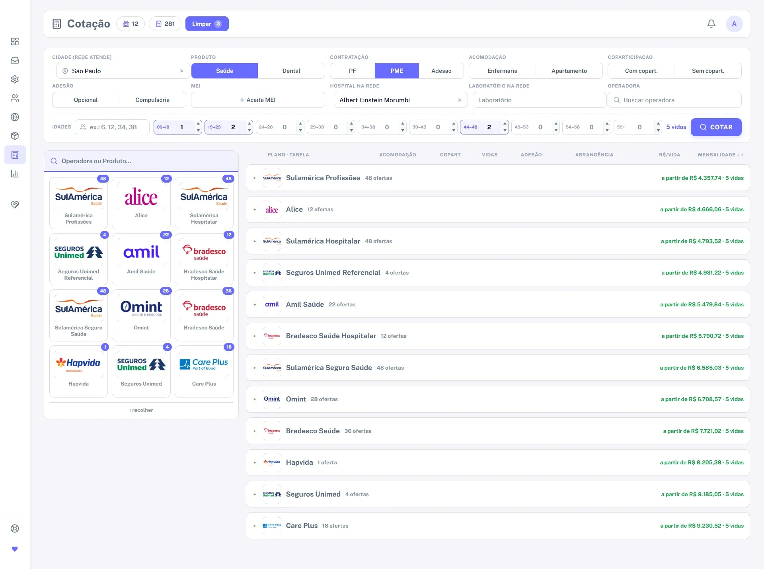Open the handshake heart icon in sidebar
This screenshot has width=764, height=569.
pyautogui.click(x=15, y=205)
